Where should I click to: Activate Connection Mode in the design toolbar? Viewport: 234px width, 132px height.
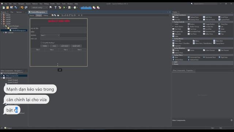[x=55, y=15]
